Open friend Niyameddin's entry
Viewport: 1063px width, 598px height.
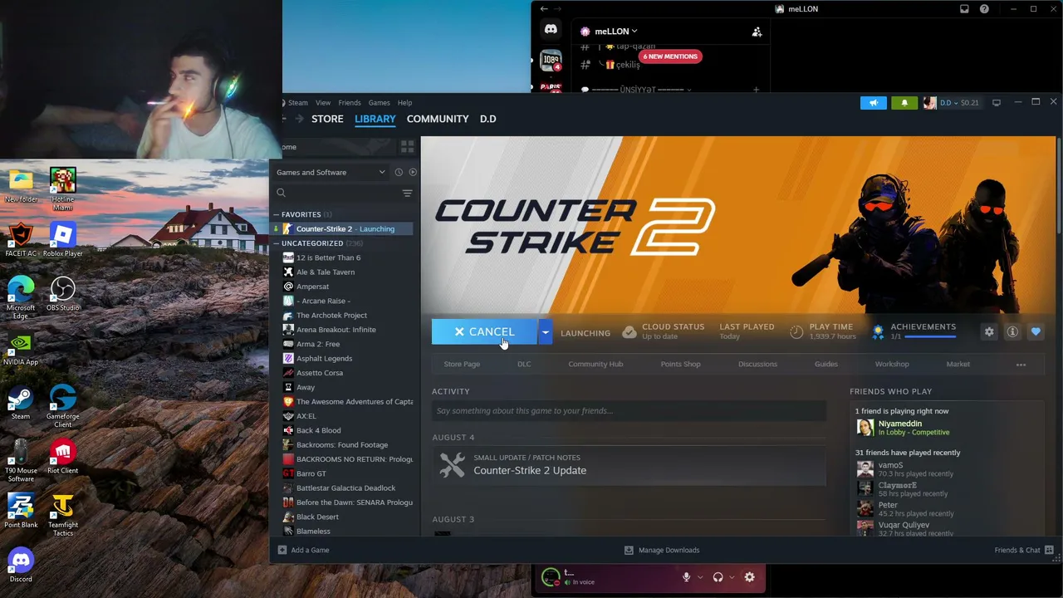coord(947,428)
